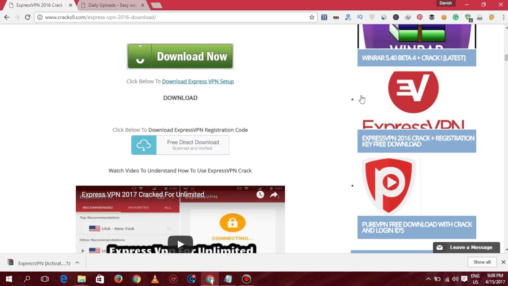Screen dimensions: 508x286
Task: Click the DOWNLOAD heading text
Action: click(x=180, y=98)
